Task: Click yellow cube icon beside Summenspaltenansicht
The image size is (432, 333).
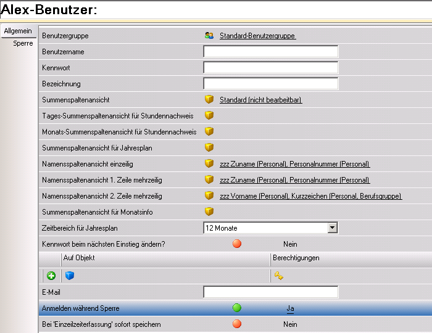Action: click(x=209, y=99)
